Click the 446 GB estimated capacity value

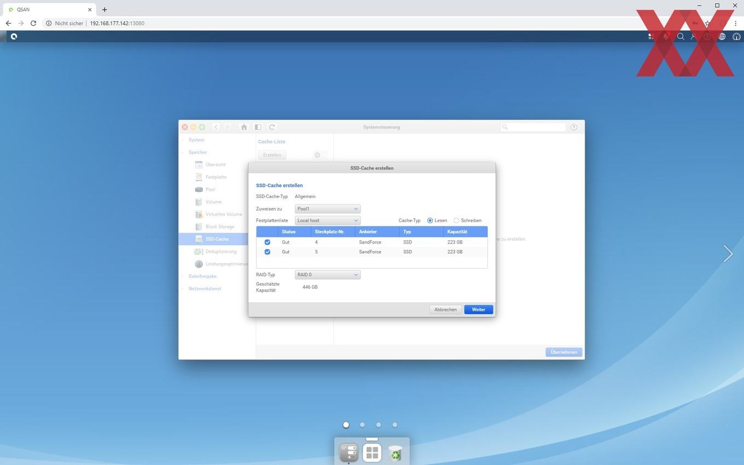tap(310, 287)
